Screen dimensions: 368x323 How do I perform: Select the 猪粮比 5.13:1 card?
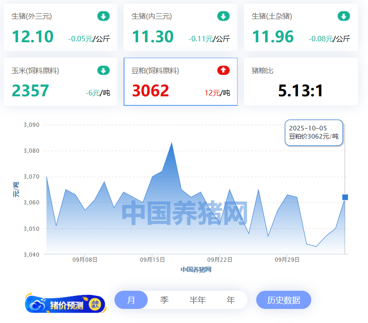300,82
